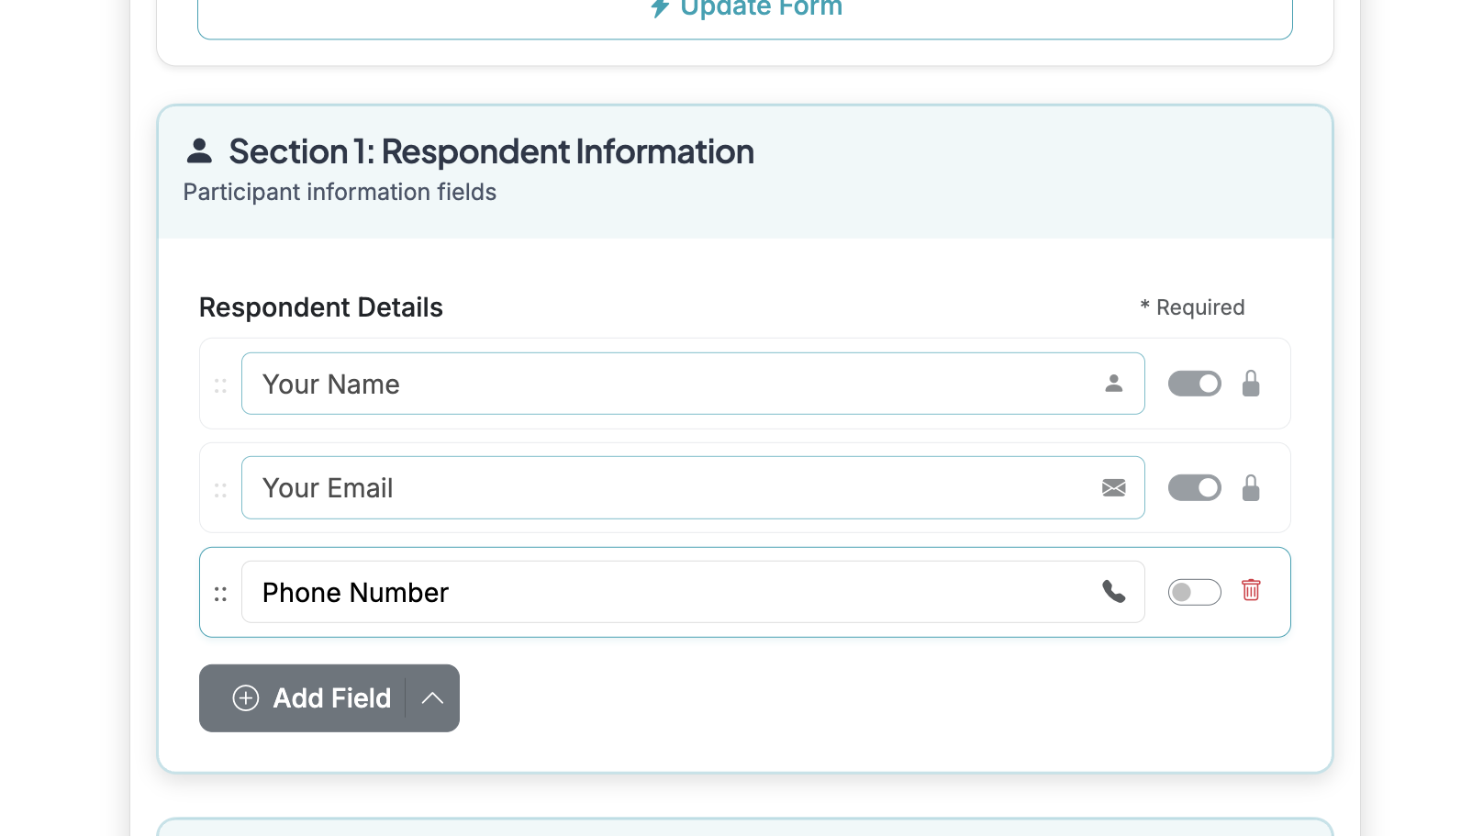Click the drag handle of Your Name field
The height and width of the screenshot is (836, 1472).
(220, 385)
